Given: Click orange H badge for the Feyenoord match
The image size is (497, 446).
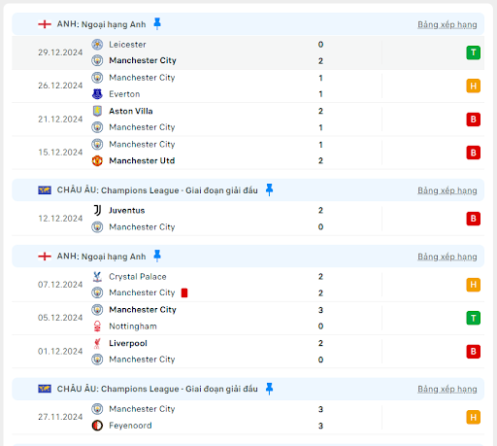Looking at the screenshot, I should pyautogui.click(x=473, y=417).
